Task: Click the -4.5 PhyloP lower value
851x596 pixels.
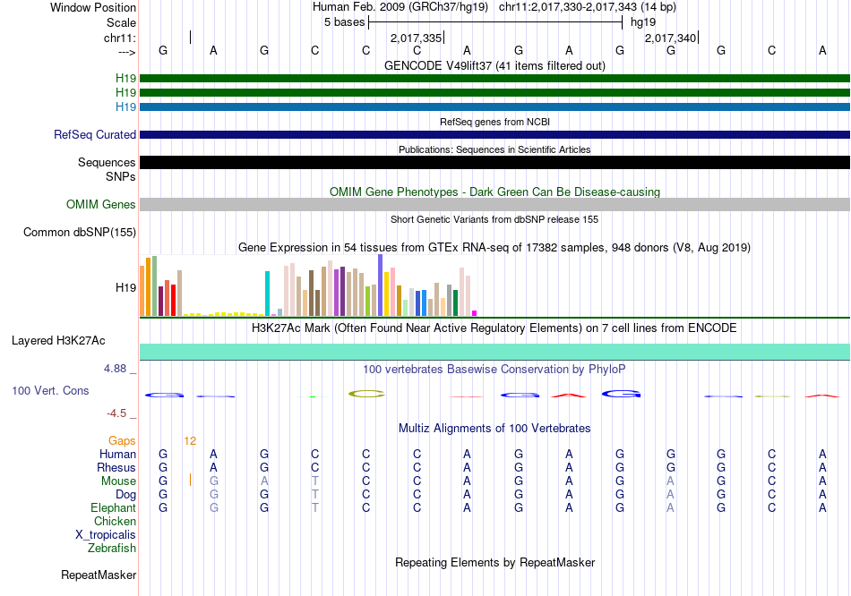Action: (x=116, y=413)
